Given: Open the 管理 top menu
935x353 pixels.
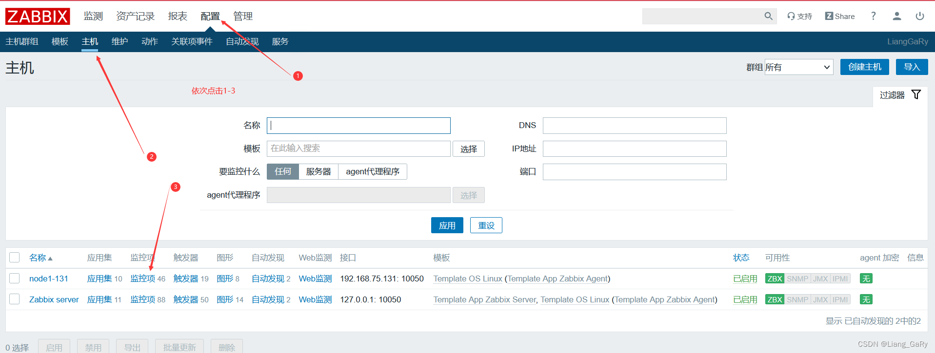Looking at the screenshot, I should (243, 16).
